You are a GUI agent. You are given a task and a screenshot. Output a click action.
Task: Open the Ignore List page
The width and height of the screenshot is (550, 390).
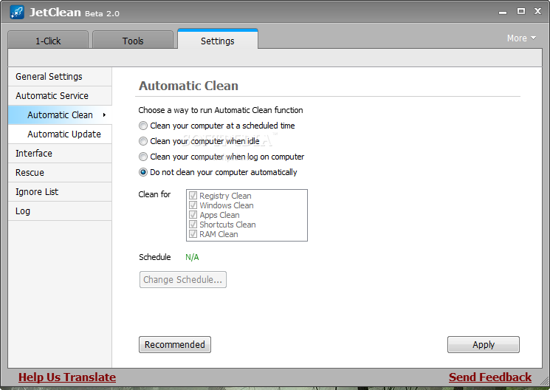60,191
